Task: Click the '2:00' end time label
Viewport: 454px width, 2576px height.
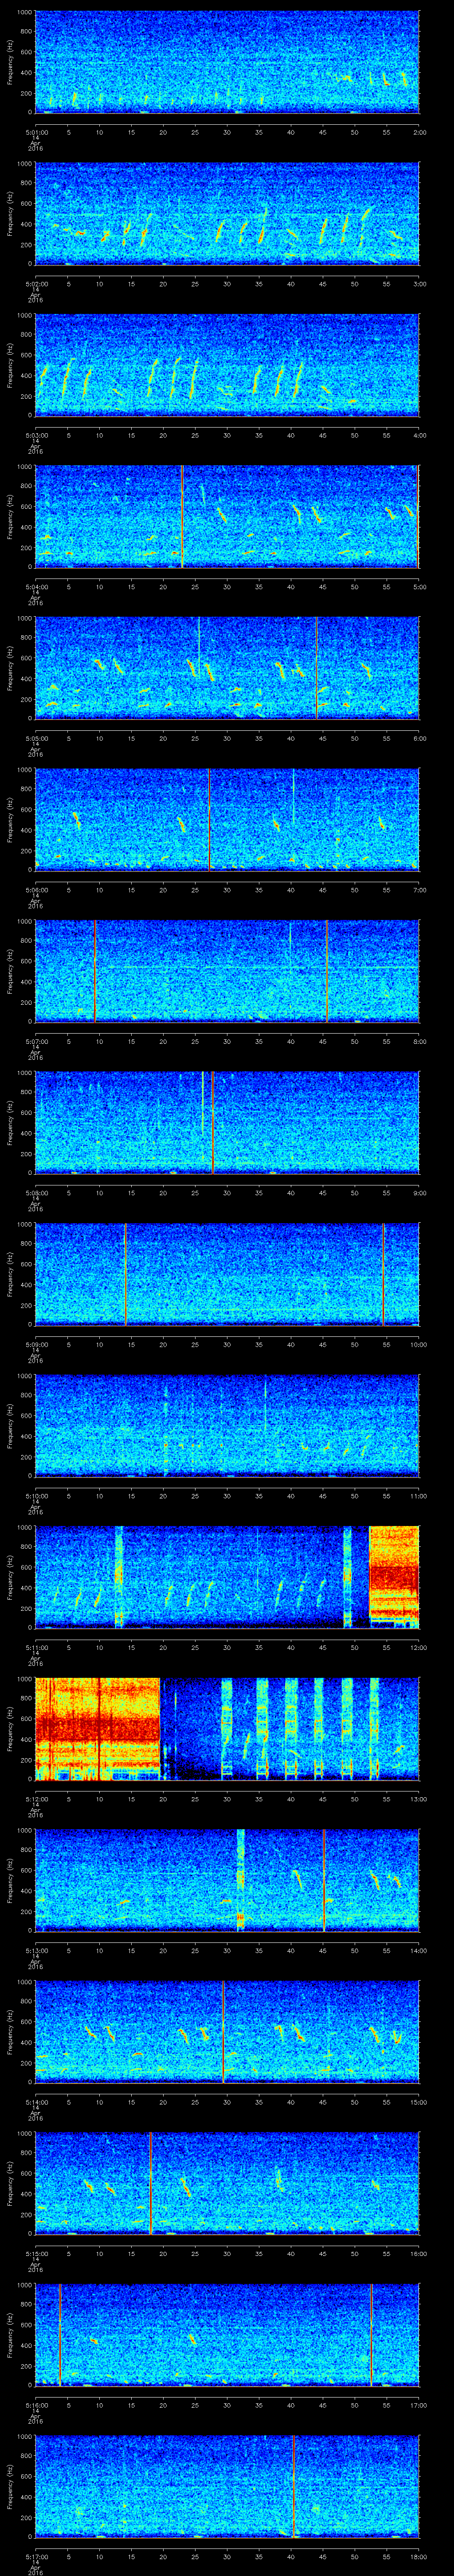Action: (419, 131)
